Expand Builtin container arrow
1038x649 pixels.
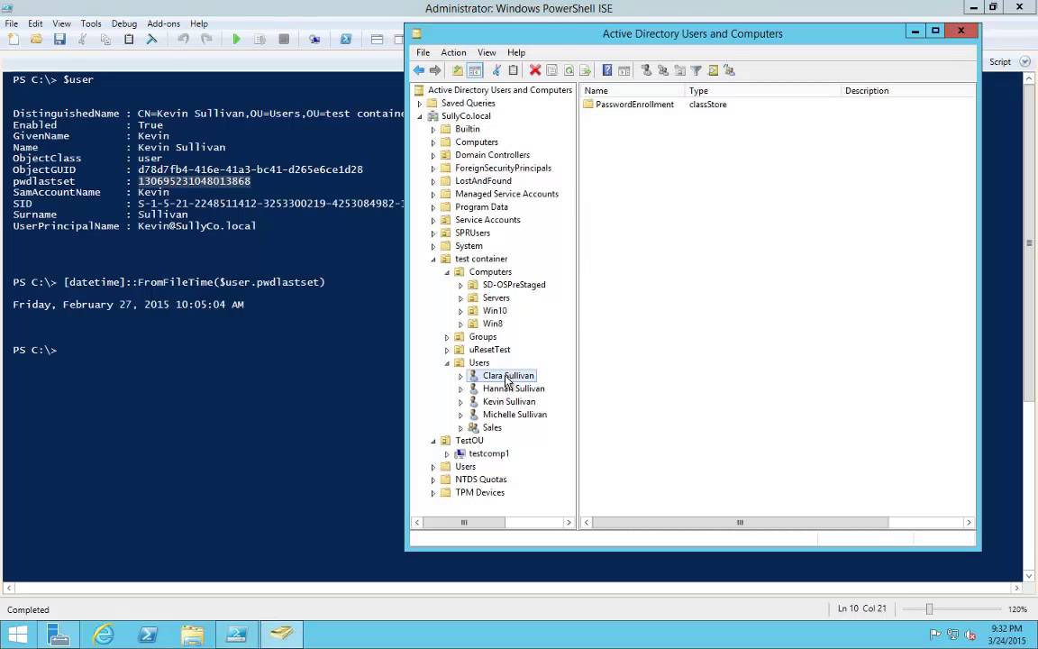(433, 129)
